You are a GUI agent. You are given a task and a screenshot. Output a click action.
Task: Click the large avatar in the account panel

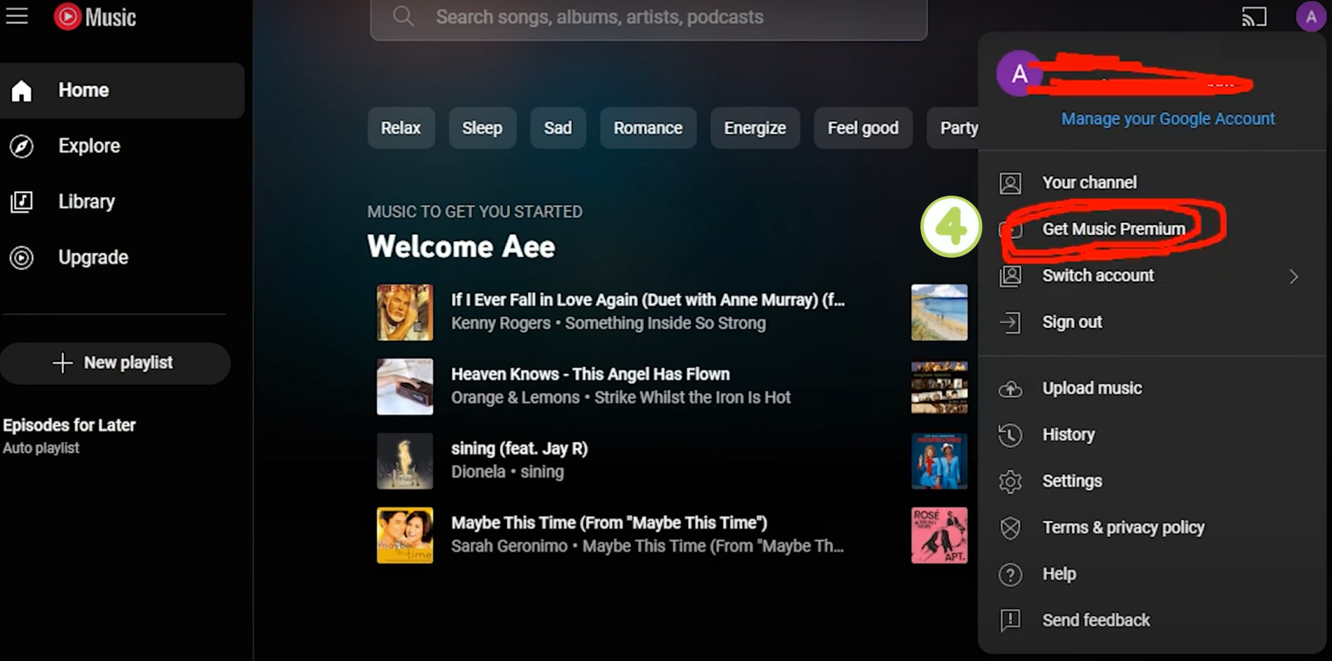coord(1019,73)
